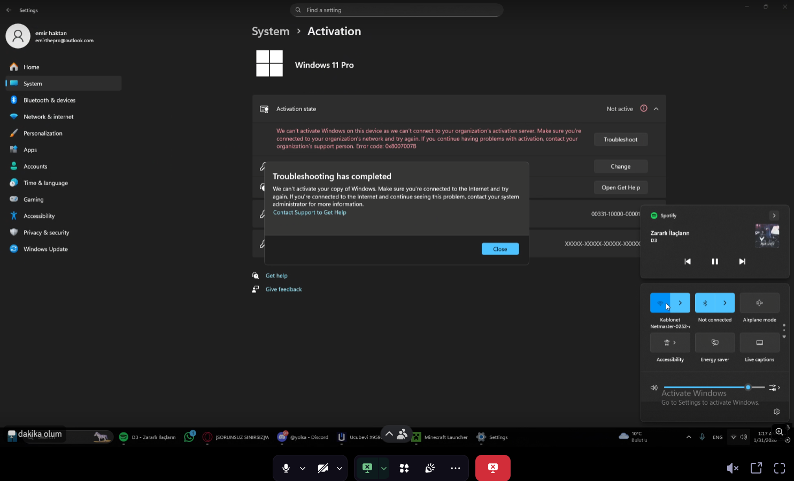Open the magnifier zoom control on the shared screen
This screenshot has width=794, height=481.
780,431
